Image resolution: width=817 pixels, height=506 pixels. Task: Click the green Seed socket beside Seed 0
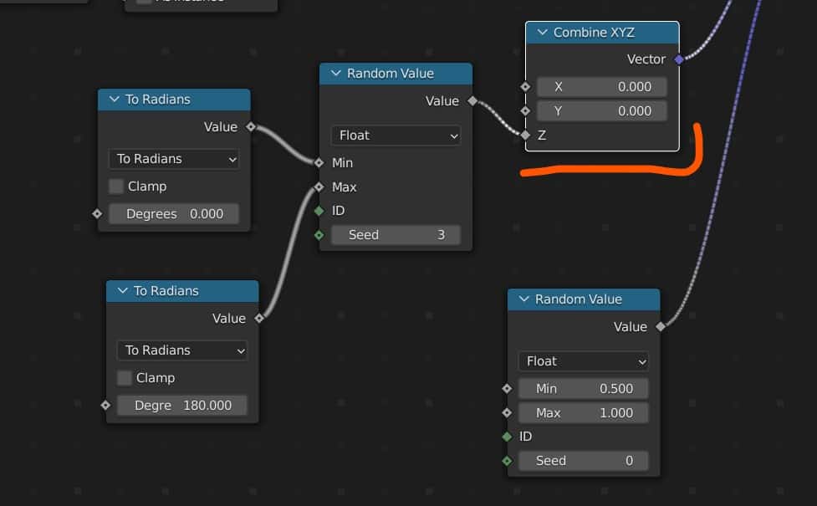click(507, 461)
